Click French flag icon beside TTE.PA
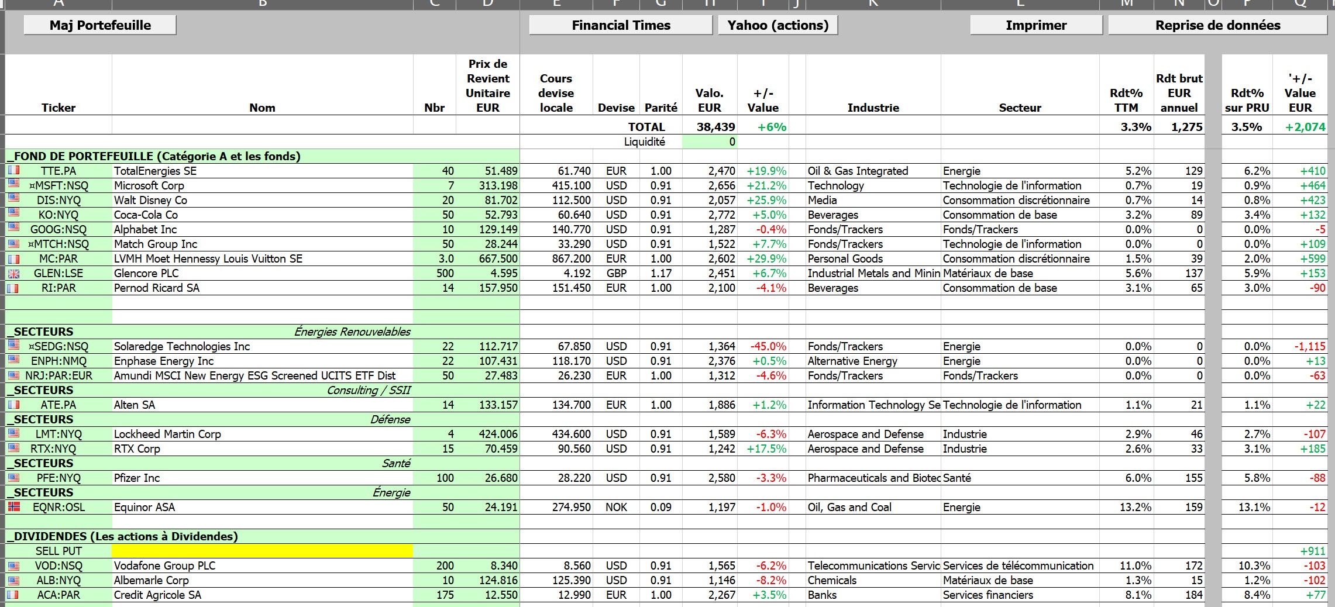The image size is (1335, 607). [13, 170]
